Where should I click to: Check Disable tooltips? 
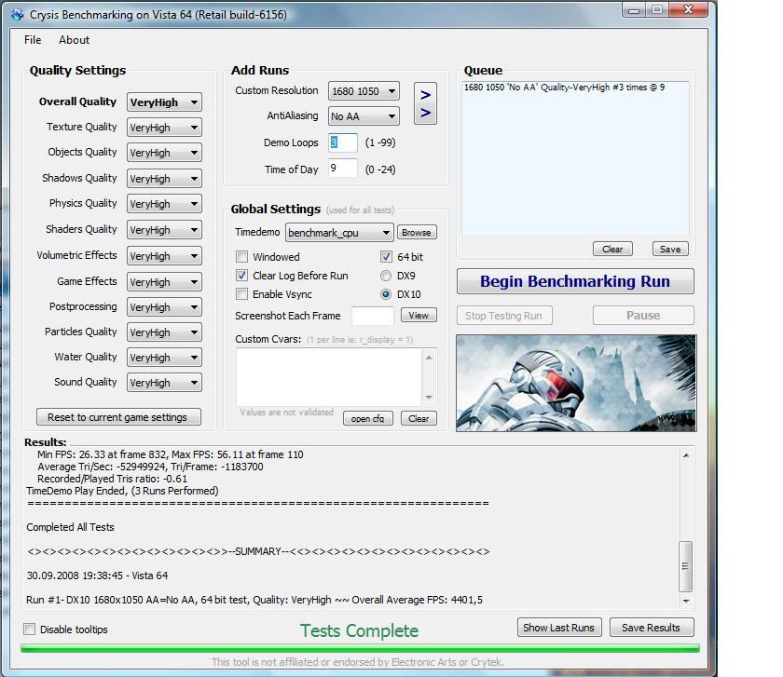pos(30,630)
